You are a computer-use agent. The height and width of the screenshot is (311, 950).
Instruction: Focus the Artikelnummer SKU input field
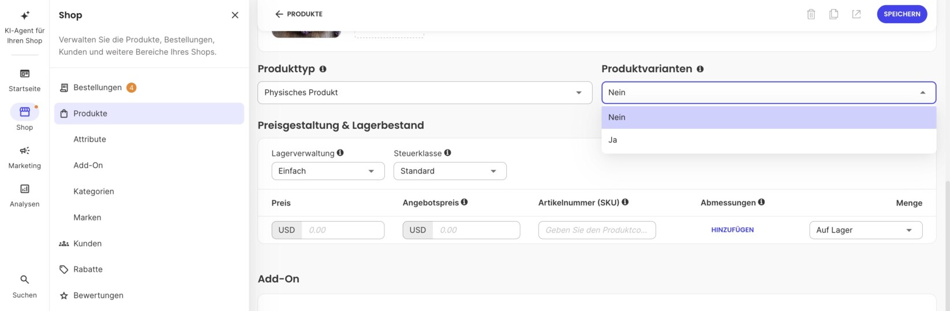click(597, 230)
